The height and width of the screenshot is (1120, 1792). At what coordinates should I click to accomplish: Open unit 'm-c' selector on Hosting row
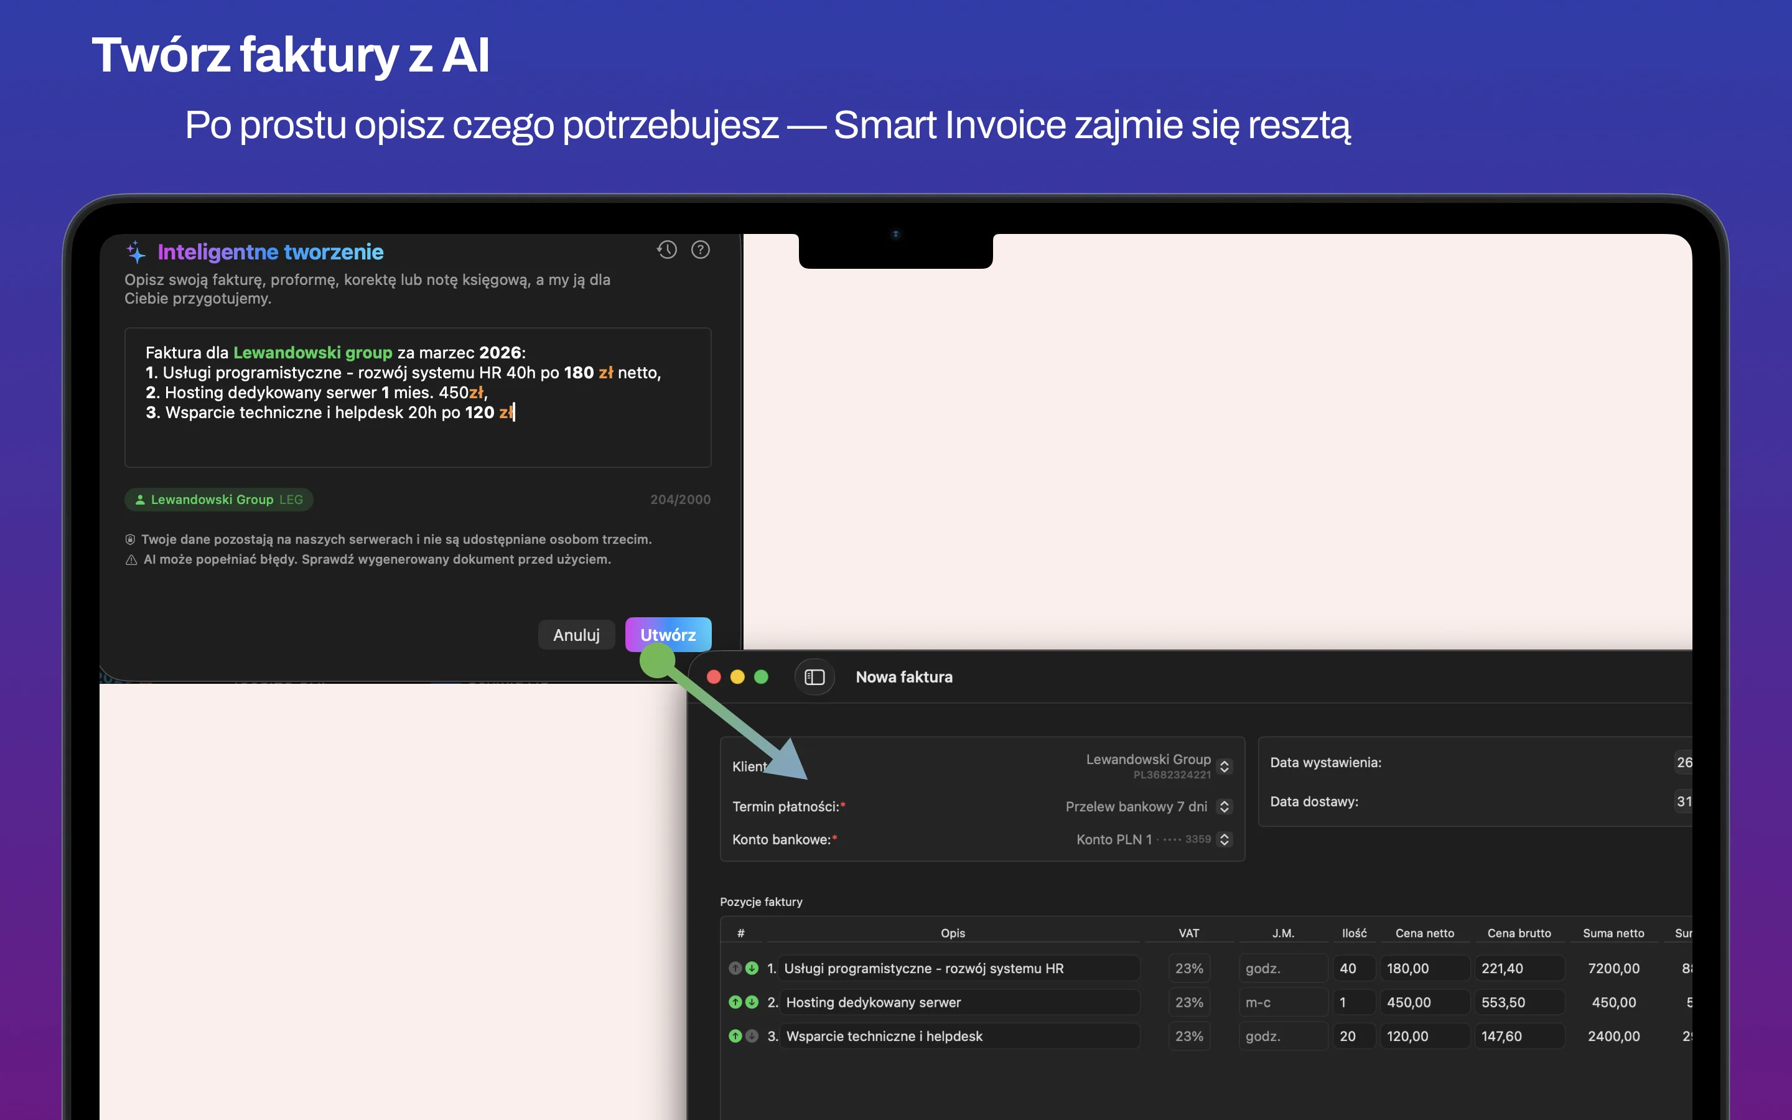[1283, 1002]
